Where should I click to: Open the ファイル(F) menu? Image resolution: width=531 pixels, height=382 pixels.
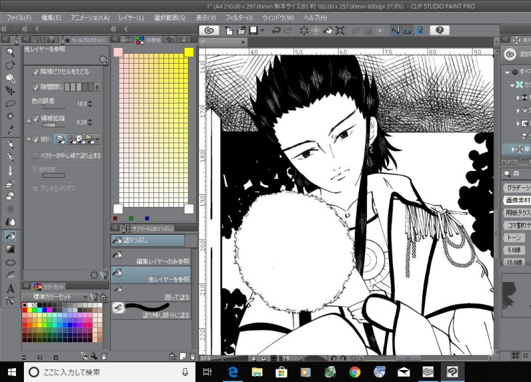[19, 18]
